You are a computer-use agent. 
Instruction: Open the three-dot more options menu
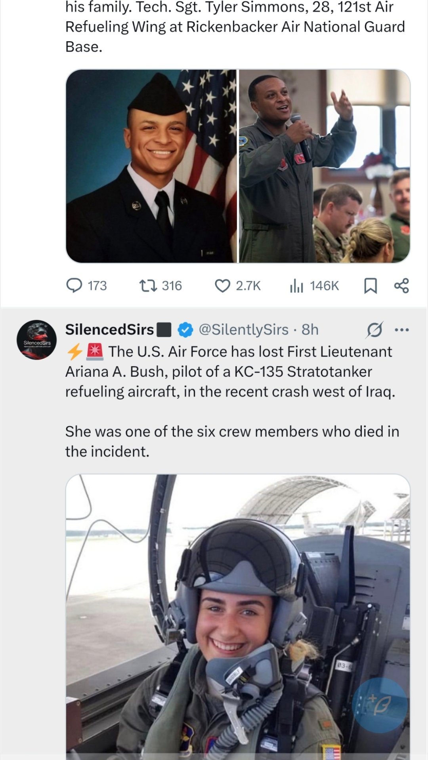tap(402, 330)
